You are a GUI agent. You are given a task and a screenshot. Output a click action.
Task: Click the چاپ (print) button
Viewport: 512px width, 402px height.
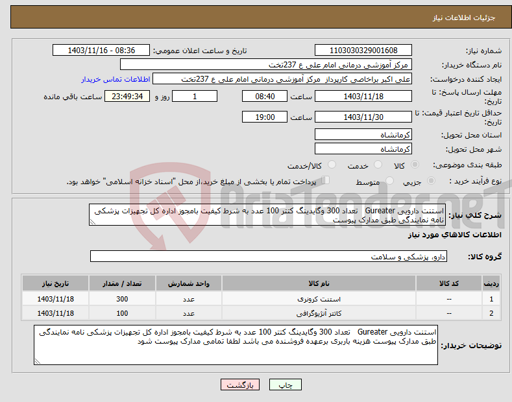285,384
